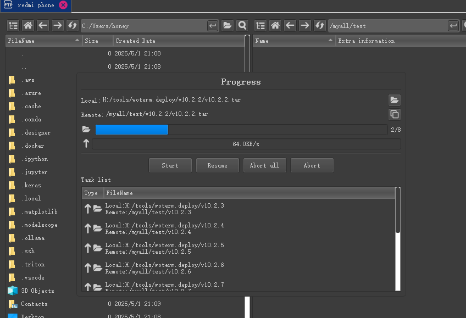
Task: Open local file location in Progress dialog
Action: click(x=394, y=100)
